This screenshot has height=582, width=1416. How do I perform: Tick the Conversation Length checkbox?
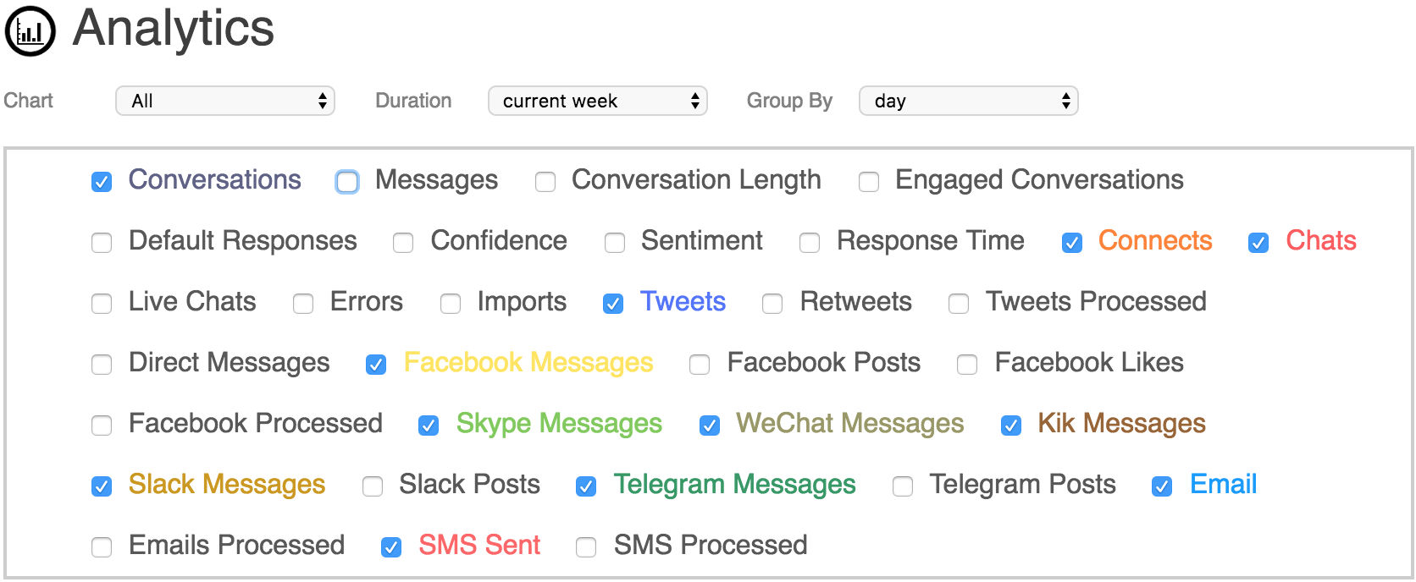[x=545, y=182]
